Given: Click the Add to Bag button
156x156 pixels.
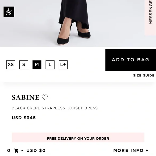Looking at the screenshot, I should point(131,60).
